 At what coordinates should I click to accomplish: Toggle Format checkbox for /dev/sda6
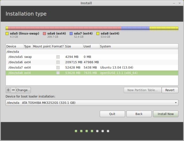58,62
